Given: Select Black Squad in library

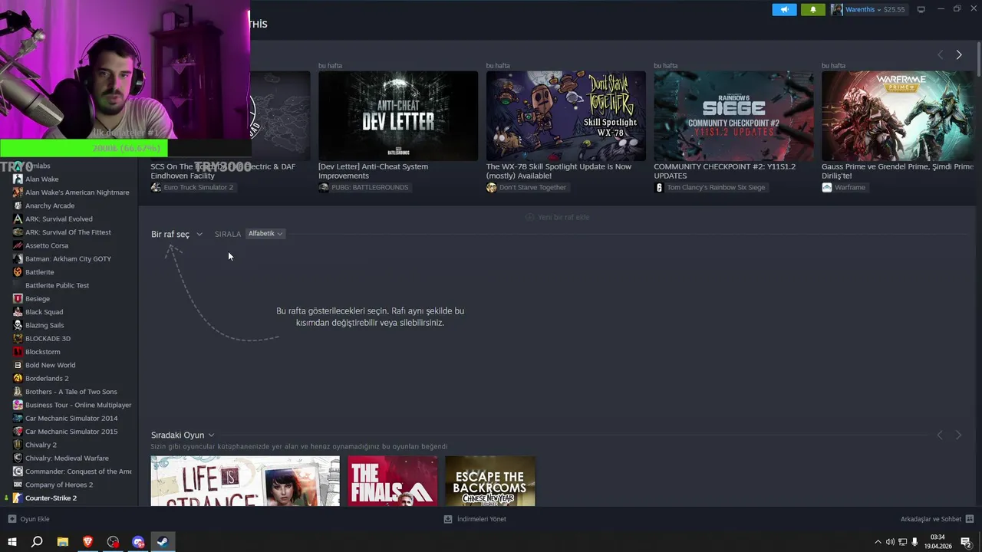Looking at the screenshot, I should 44,312.
